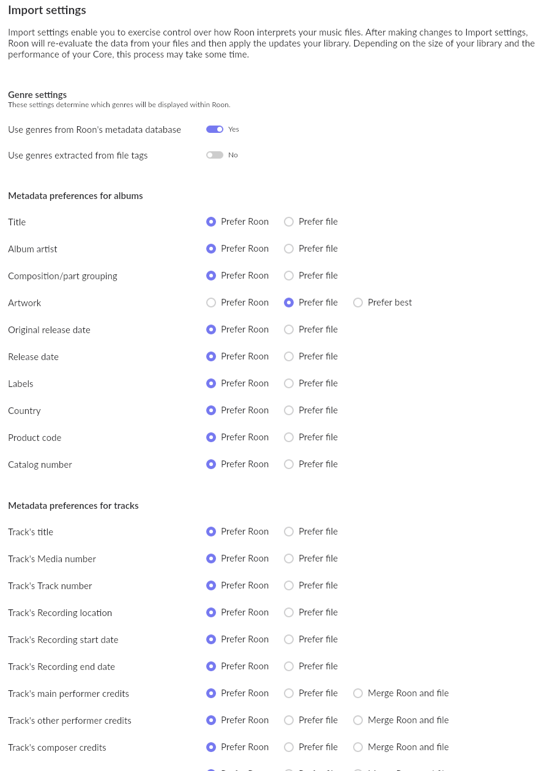Enable Use genres extracted from file tags
The height and width of the screenshot is (771, 544).
tap(215, 155)
